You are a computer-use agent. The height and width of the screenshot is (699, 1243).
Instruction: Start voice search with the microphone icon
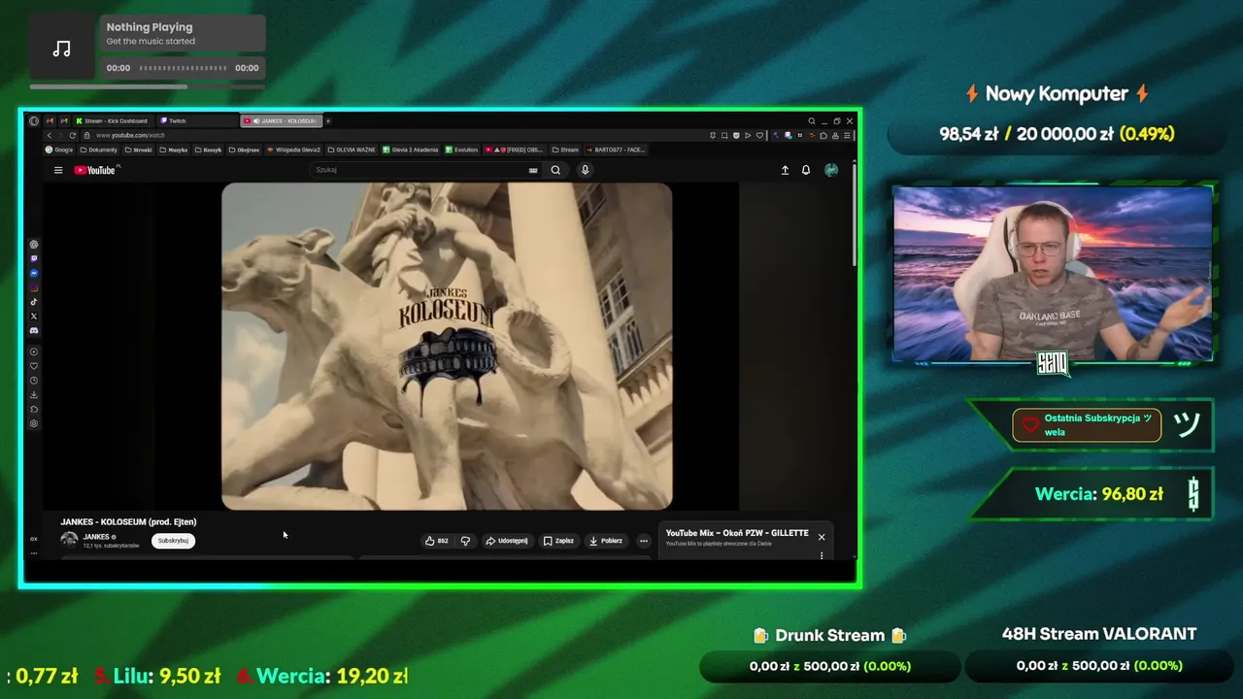pyautogui.click(x=585, y=170)
